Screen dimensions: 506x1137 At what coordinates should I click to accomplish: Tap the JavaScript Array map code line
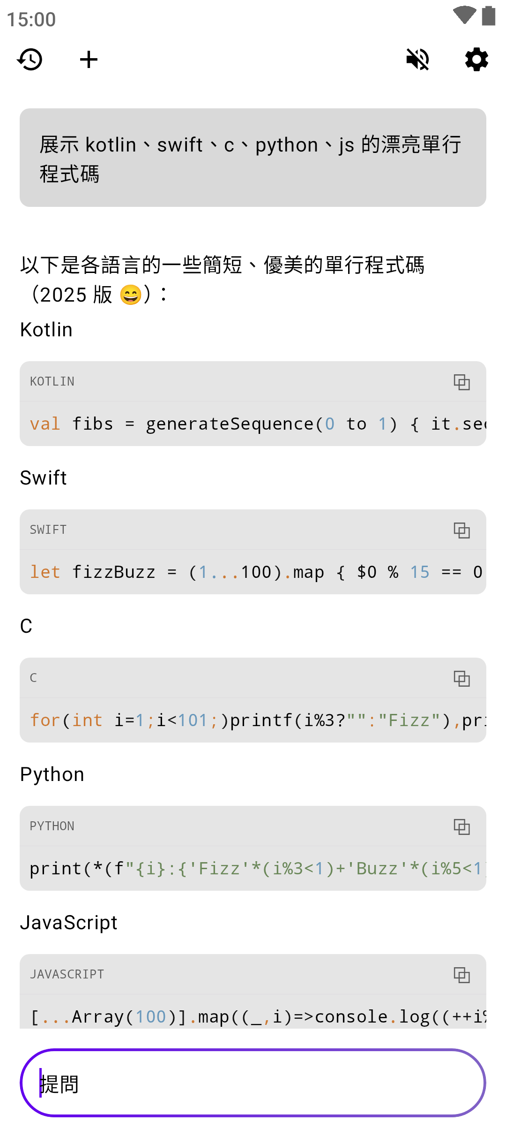tap(253, 1016)
